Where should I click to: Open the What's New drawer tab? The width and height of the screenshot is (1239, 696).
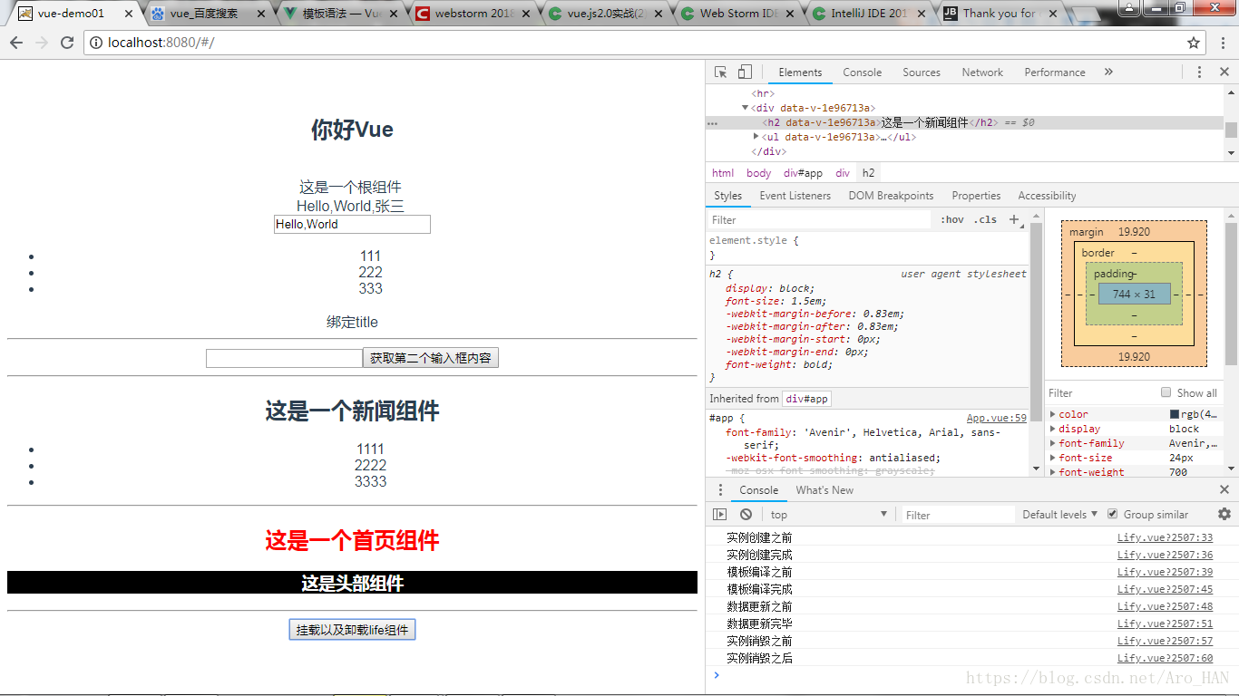pyautogui.click(x=824, y=490)
